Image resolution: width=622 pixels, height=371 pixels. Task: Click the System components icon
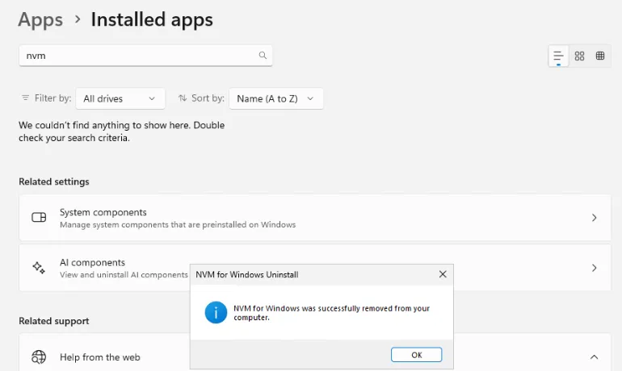click(x=39, y=218)
